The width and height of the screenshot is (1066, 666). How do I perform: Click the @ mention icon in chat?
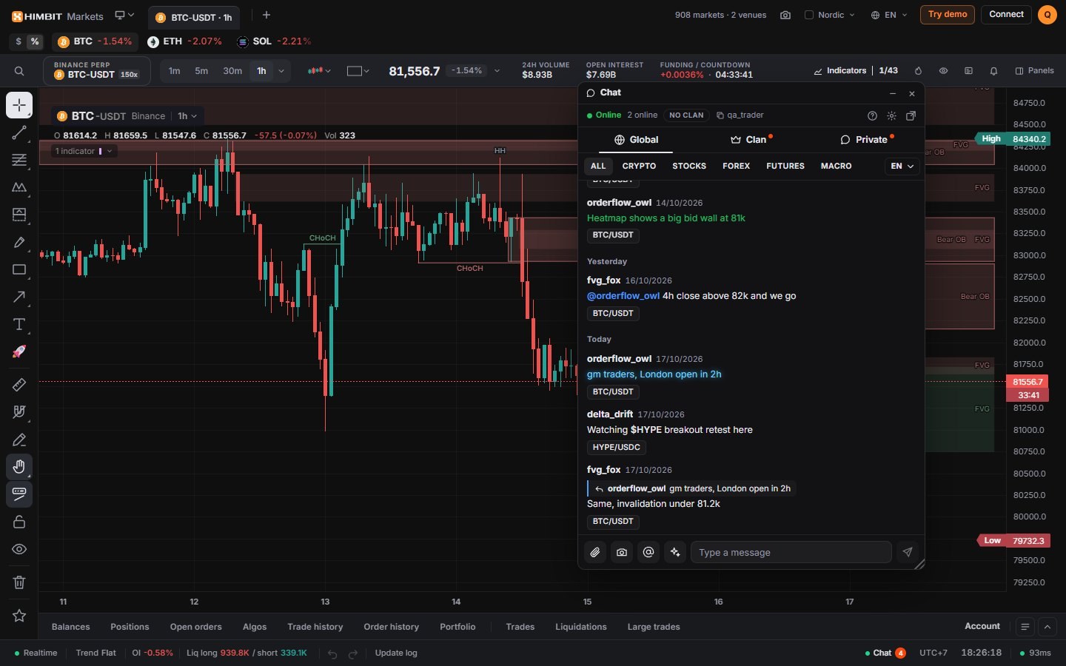pos(648,552)
